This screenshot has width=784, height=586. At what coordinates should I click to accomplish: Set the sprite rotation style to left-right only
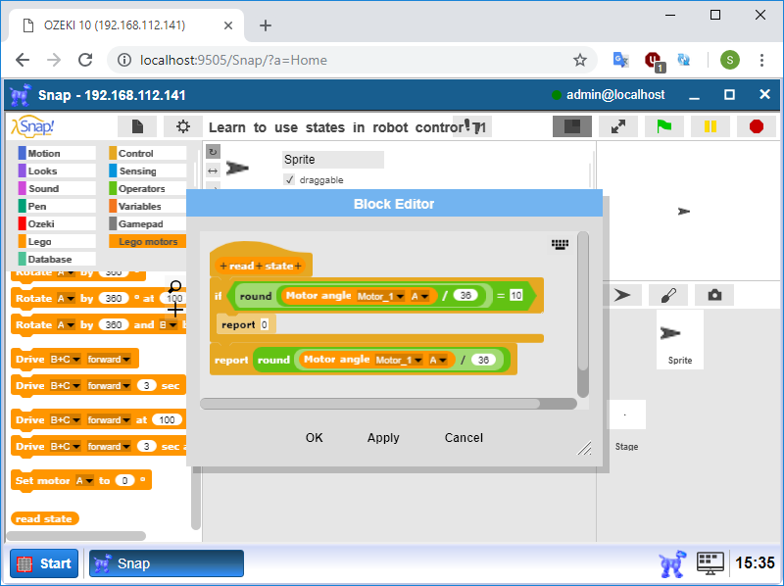[213, 171]
